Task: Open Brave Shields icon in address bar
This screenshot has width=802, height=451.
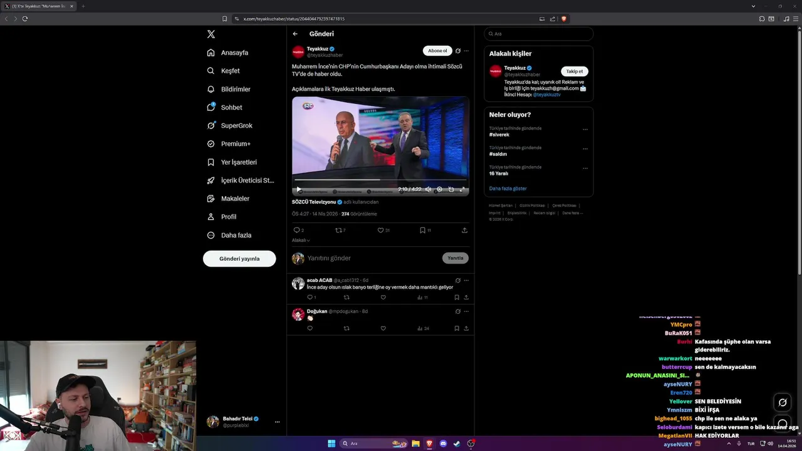Action: click(x=564, y=19)
